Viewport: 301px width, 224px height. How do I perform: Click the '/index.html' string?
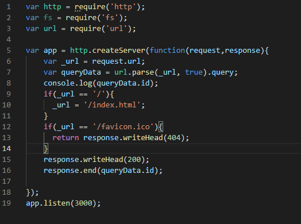(x=112, y=105)
